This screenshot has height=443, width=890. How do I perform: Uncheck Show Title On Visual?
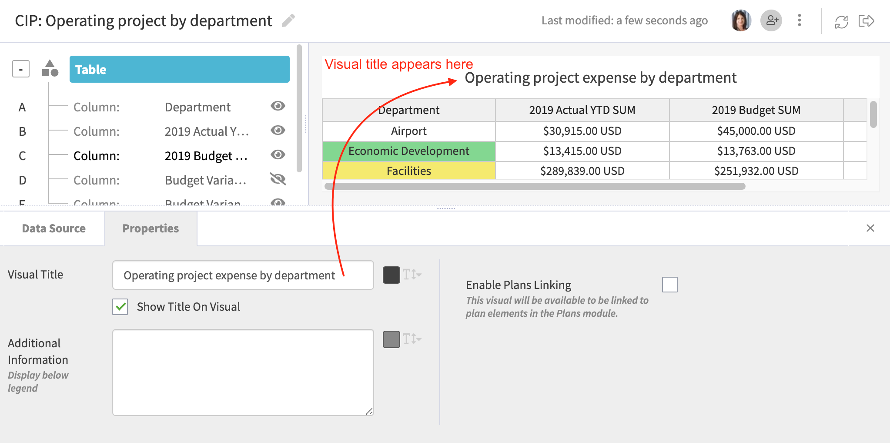coord(120,307)
